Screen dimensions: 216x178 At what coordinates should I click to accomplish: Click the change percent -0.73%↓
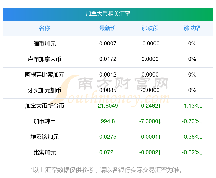pos(192,121)
